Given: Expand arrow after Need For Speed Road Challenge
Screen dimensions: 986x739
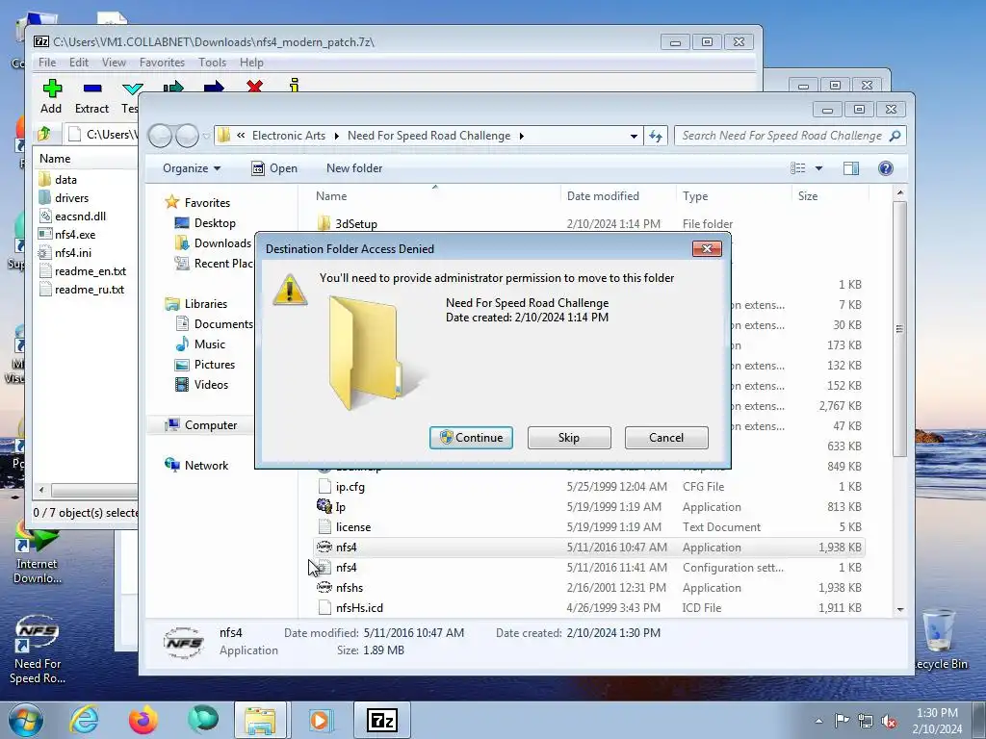Looking at the screenshot, I should pos(521,136).
